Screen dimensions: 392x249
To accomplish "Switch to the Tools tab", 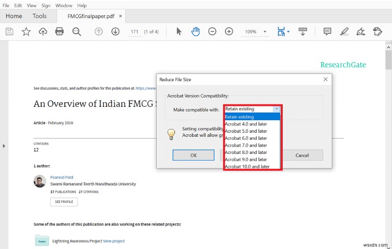I will [40, 16].
